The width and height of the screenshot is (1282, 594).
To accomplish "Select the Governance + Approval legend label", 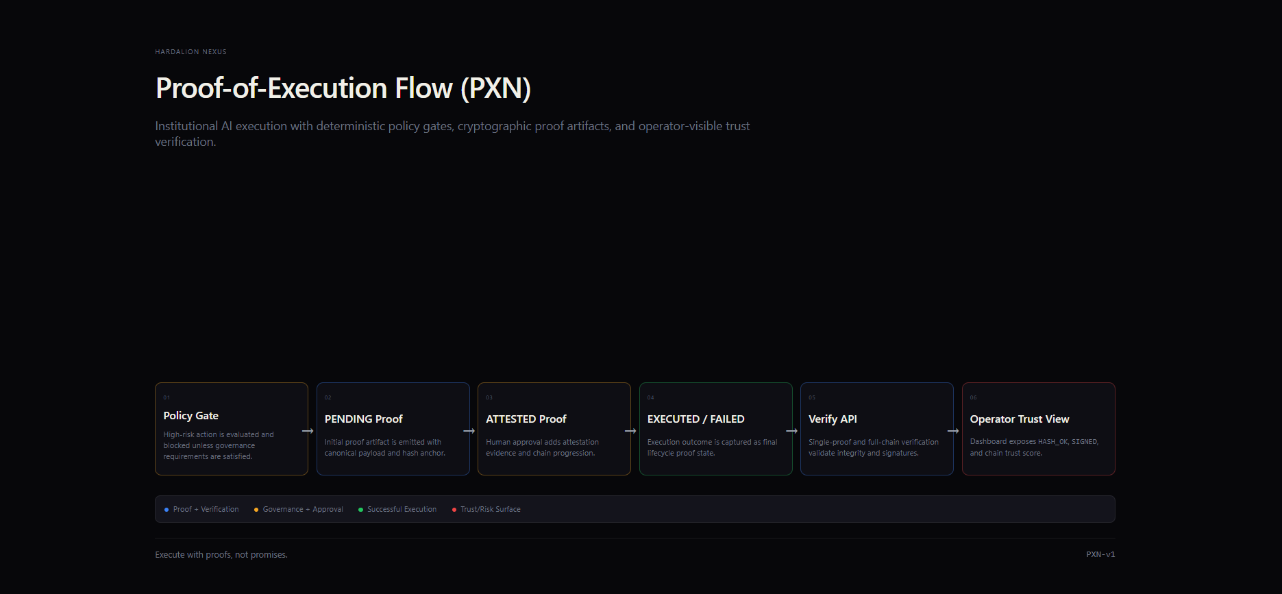I will (303, 510).
